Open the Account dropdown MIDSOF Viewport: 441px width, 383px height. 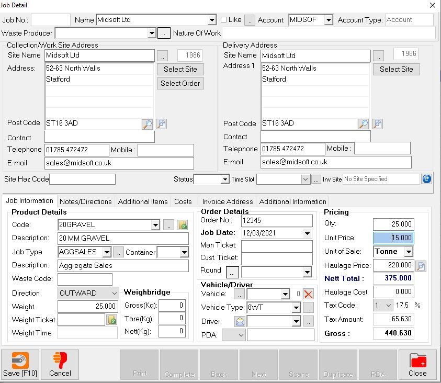[328, 20]
